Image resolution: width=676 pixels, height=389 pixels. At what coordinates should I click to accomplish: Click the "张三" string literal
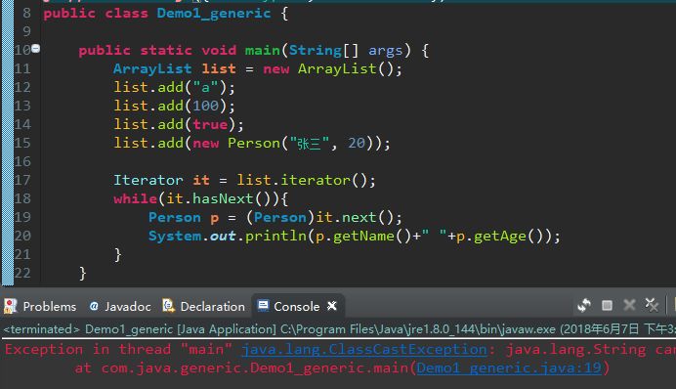pyautogui.click(x=310, y=143)
